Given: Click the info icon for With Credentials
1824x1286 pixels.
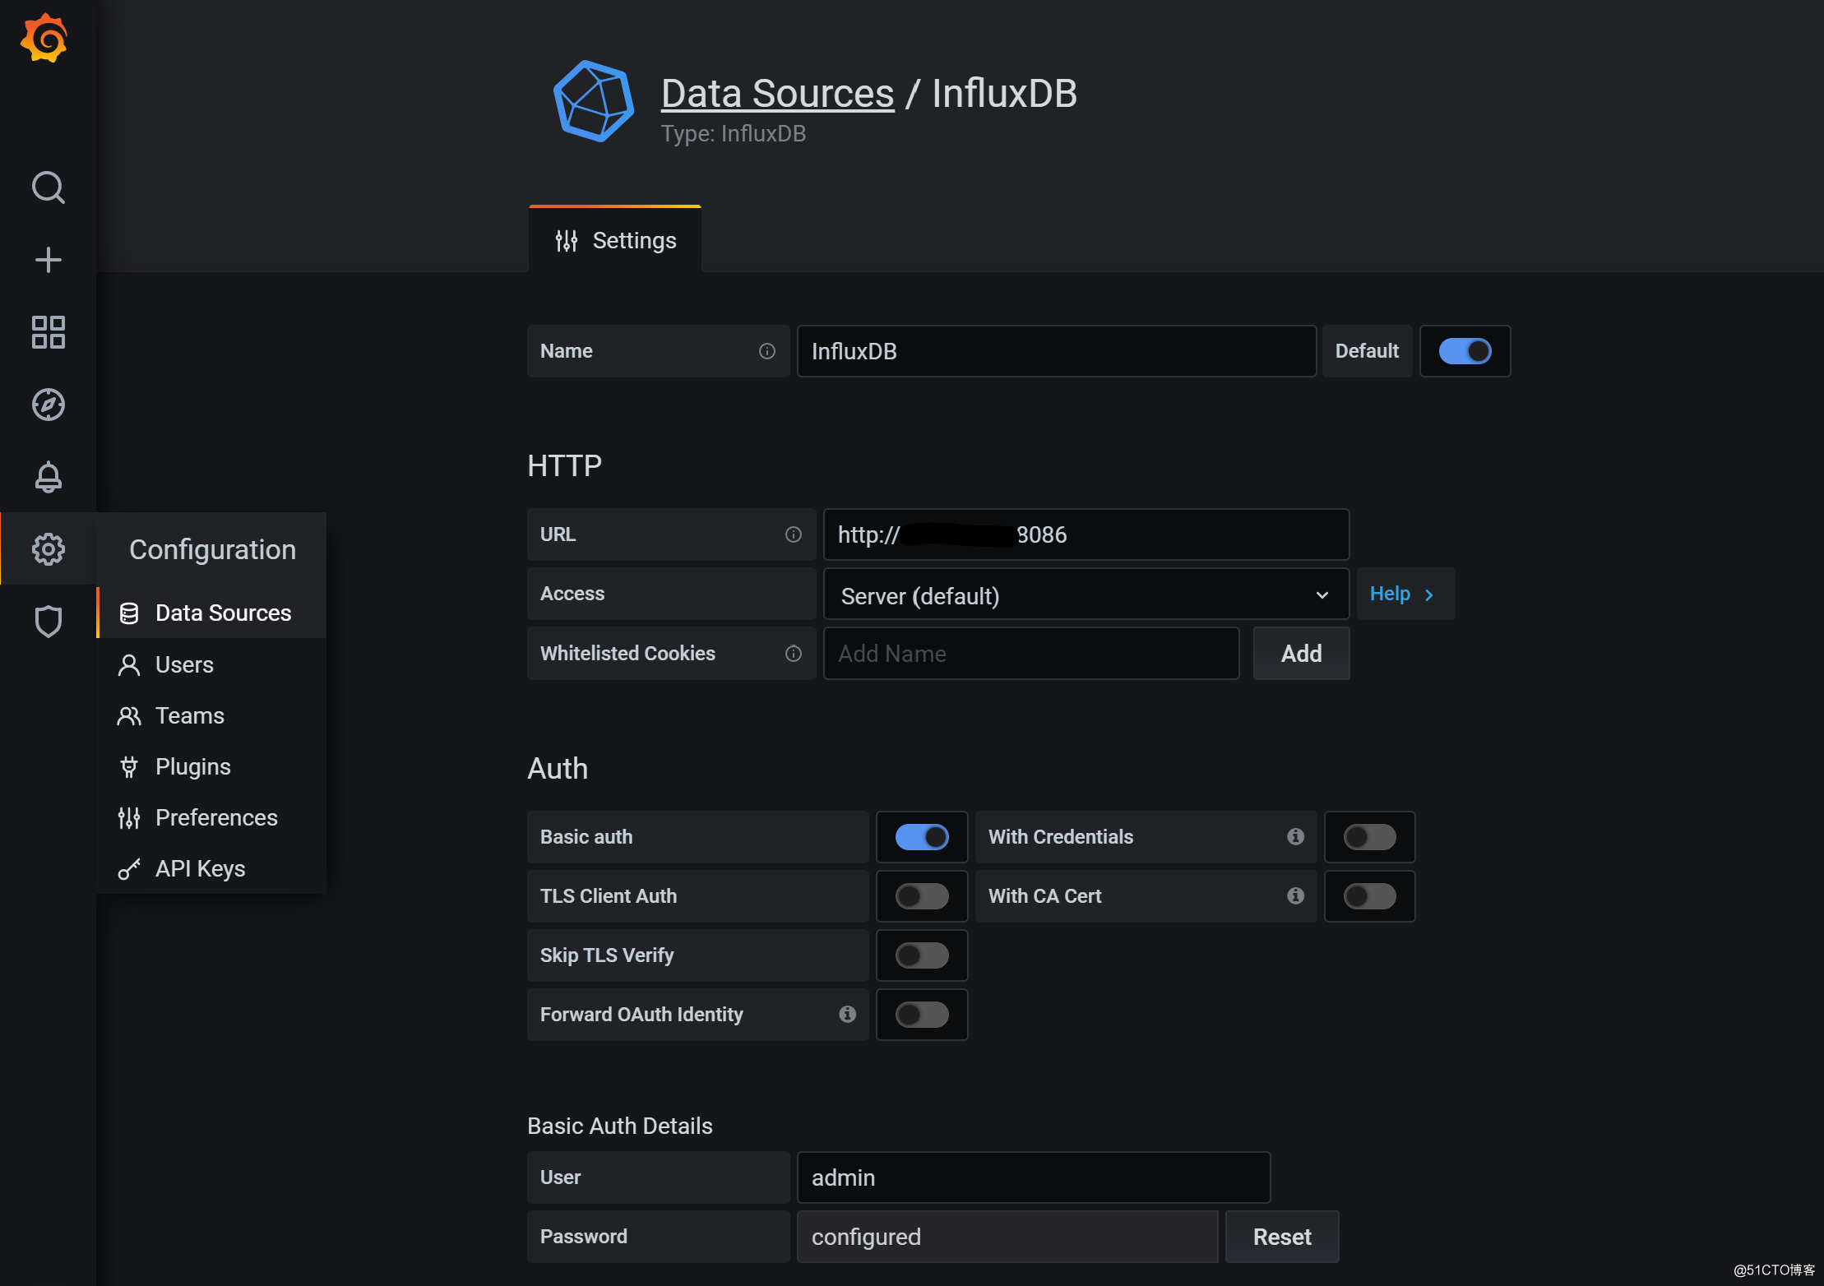Looking at the screenshot, I should click(1295, 836).
